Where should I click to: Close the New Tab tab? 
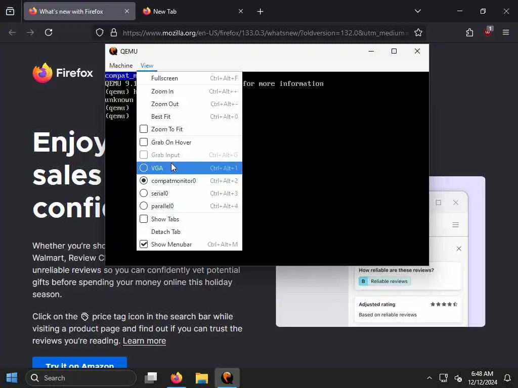pos(241,11)
